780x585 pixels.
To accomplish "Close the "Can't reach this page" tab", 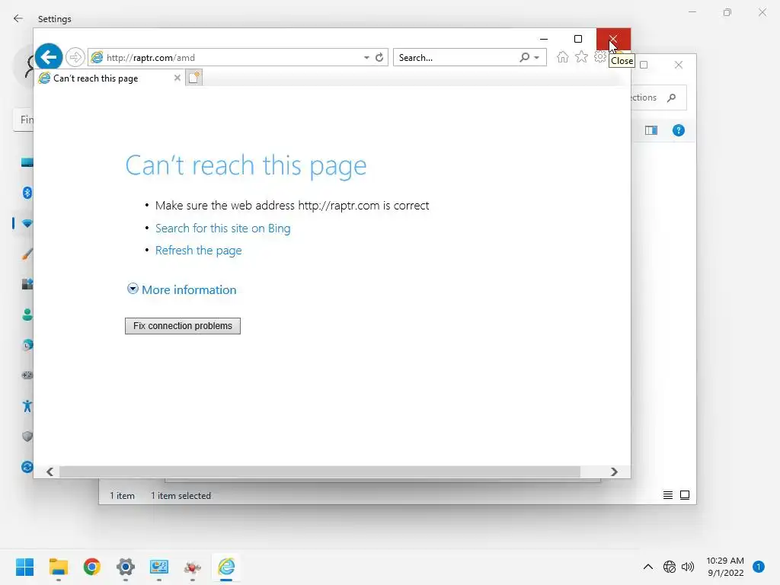I will (177, 78).
